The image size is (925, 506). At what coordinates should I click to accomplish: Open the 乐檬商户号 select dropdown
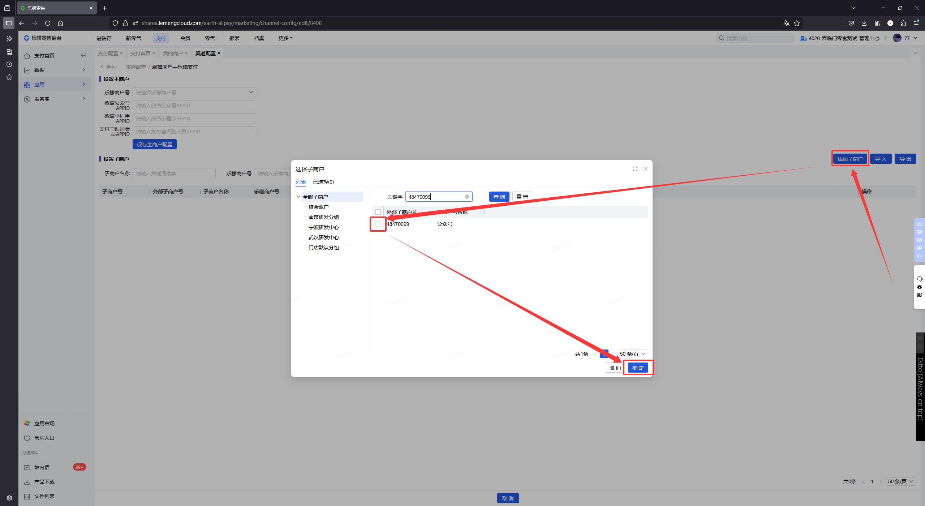pyautogui.click(x=194, y=93)
